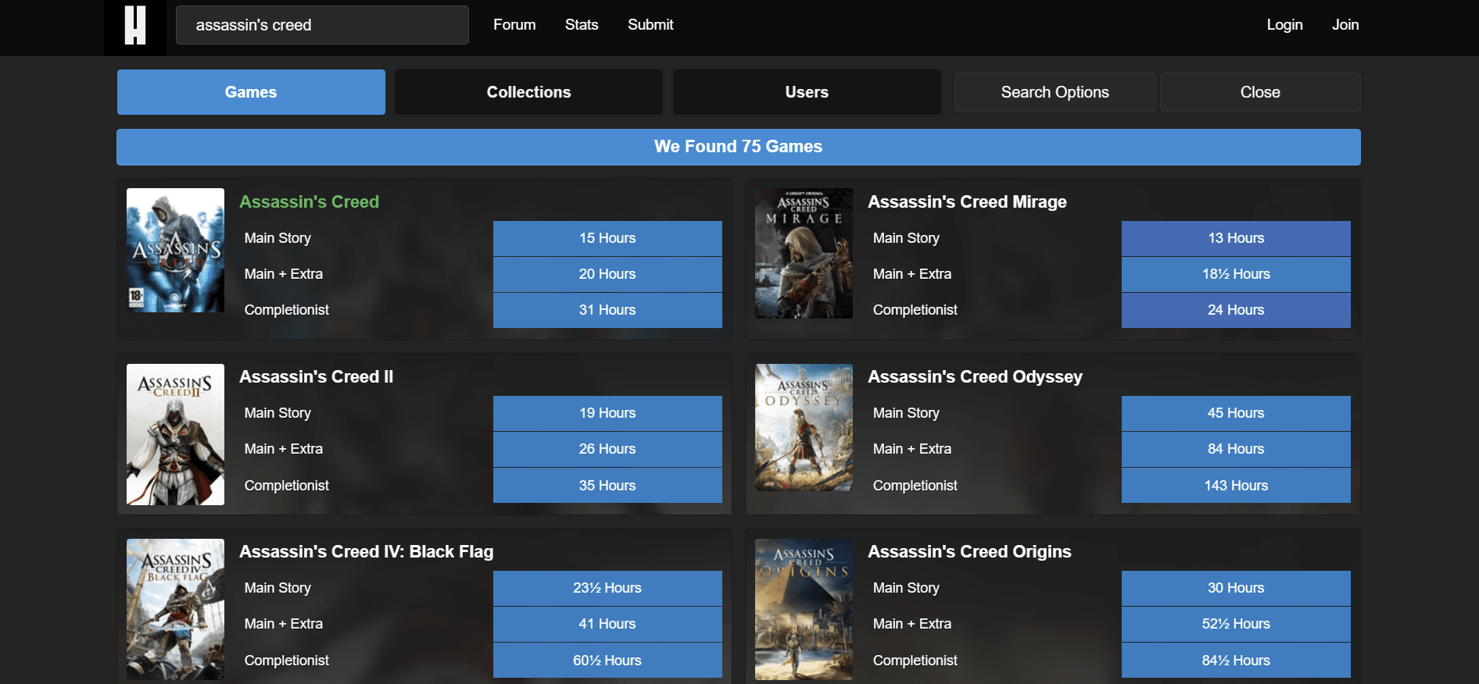Switch to the Collections tab
Image resolution: width=1479 pixels, height=684 pixels.
tap(528, 92)
